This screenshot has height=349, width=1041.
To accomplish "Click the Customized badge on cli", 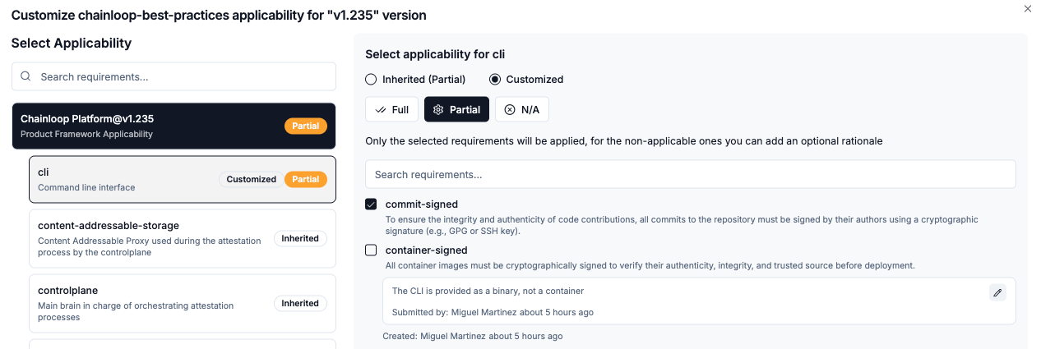I will click(251, 179).
